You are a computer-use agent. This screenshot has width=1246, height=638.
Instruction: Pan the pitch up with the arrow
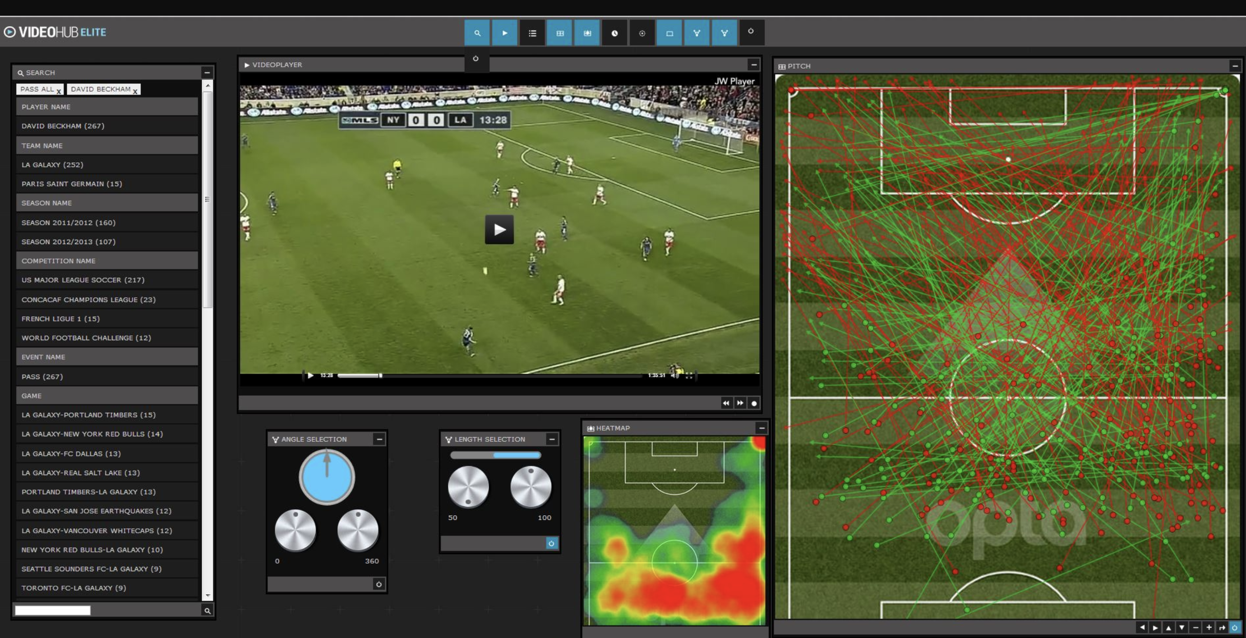(1168, 627)
